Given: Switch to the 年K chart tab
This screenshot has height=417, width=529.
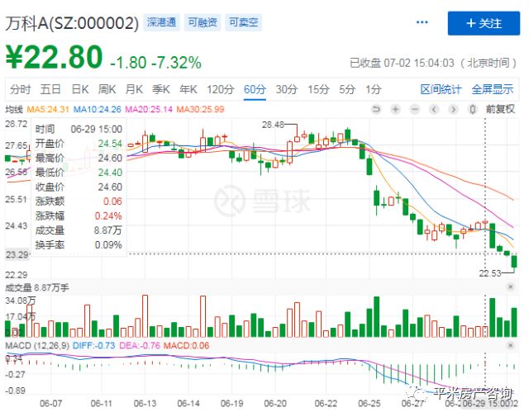Looking at the screenshot, I should [188, 90].
